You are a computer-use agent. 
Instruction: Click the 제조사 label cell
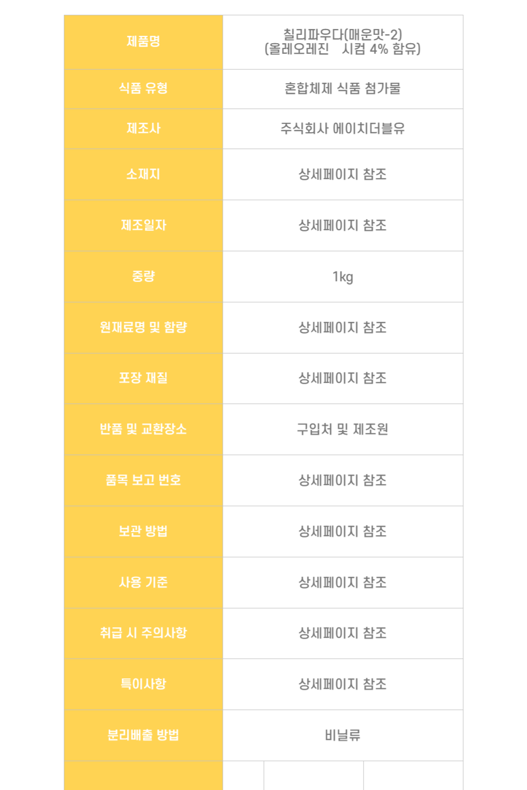[143, 129]
